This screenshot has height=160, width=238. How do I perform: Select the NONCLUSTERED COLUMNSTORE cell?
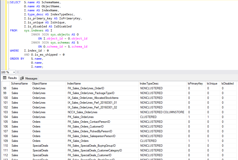[x=162, y=112]
